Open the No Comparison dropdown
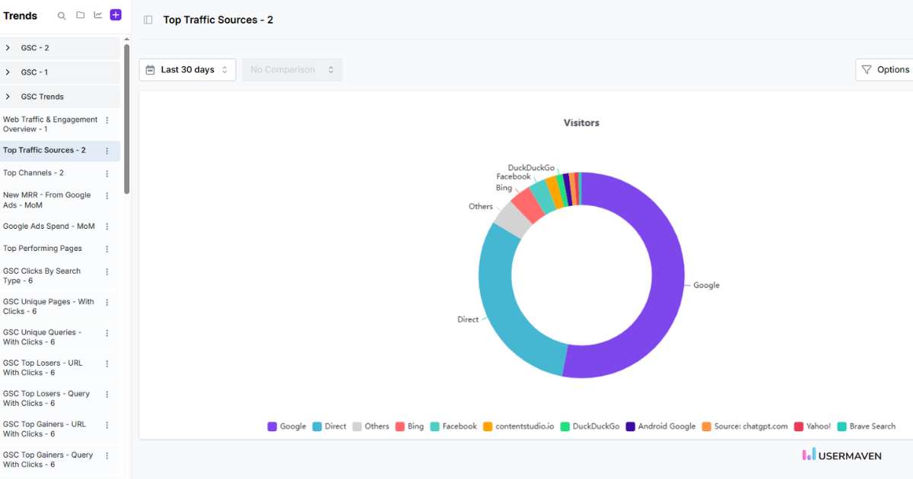Screen dimensions: 913x479 point(292,70)
